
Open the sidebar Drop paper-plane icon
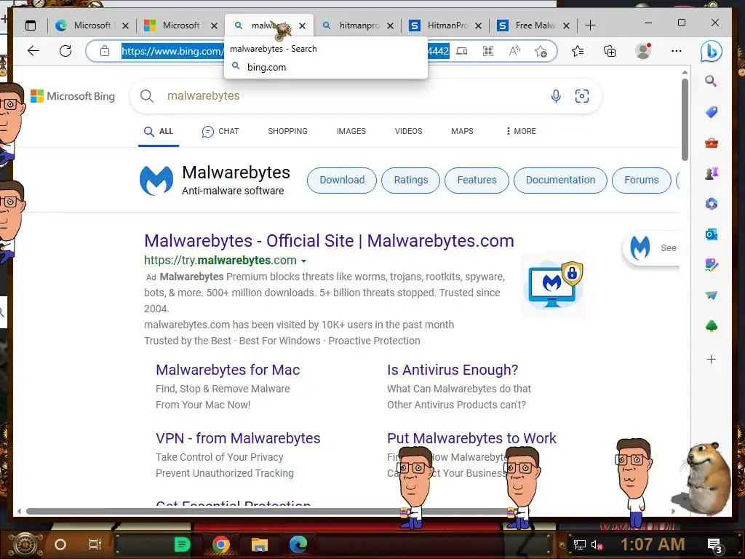click(x=712, y=296)
